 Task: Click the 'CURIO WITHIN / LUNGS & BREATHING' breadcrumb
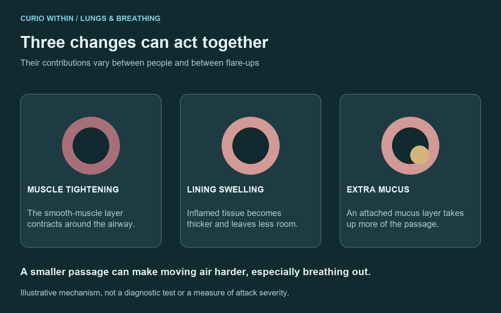90,18
